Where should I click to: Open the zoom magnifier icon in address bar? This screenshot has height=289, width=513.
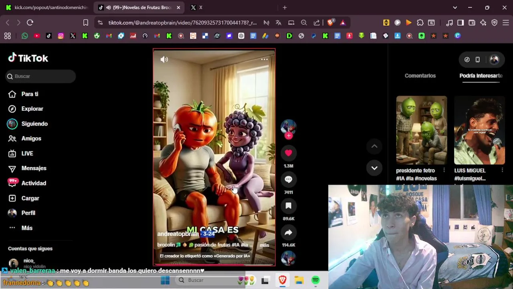pos(304,22)
